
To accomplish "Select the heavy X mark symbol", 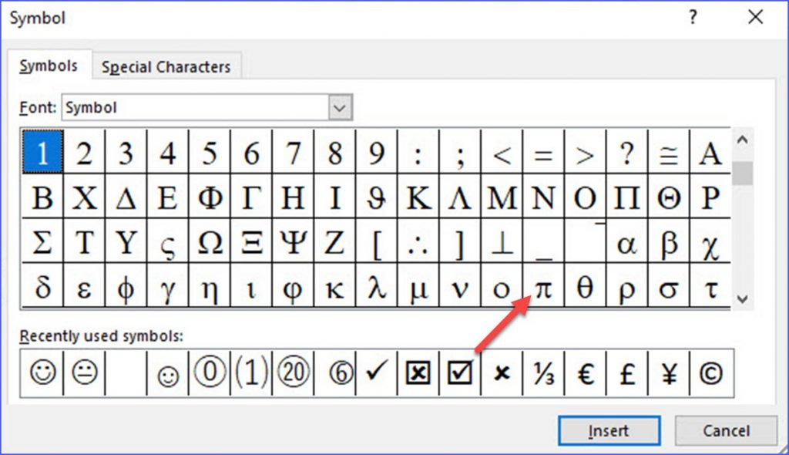I will (x=502, y=373).
